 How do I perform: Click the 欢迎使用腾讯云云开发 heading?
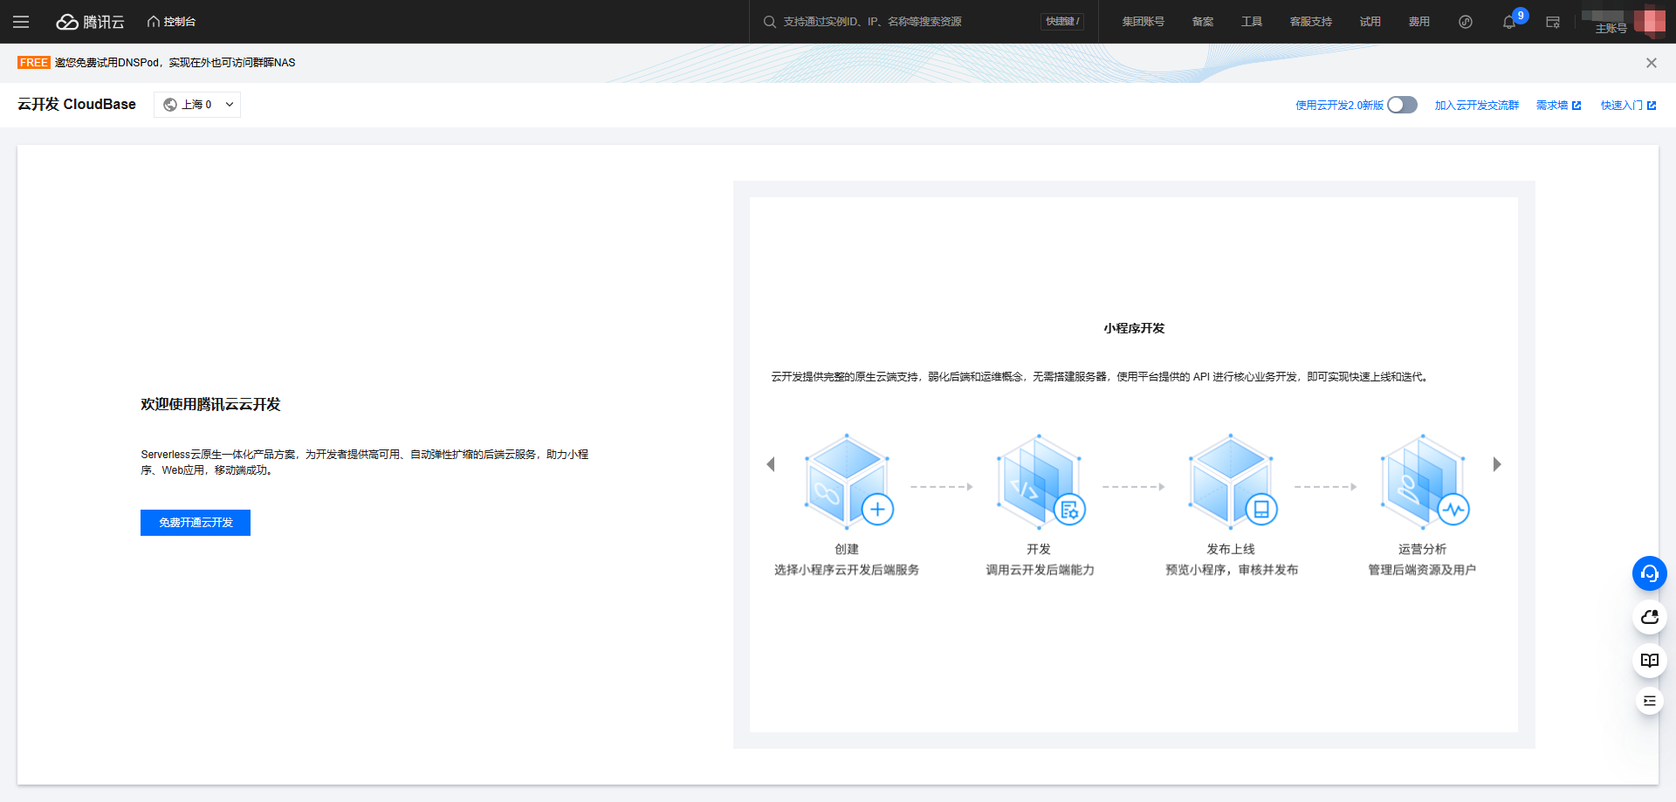210,404
